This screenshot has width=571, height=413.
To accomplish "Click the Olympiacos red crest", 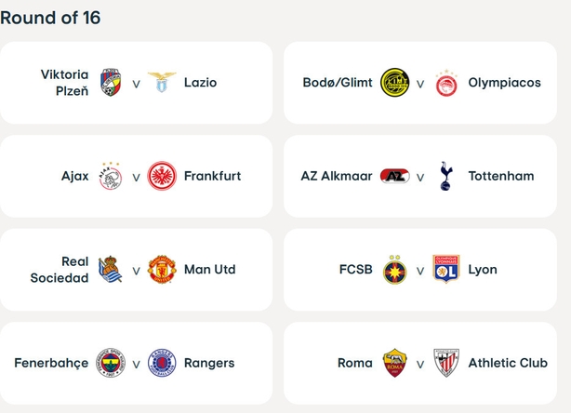I will (446, 83).
